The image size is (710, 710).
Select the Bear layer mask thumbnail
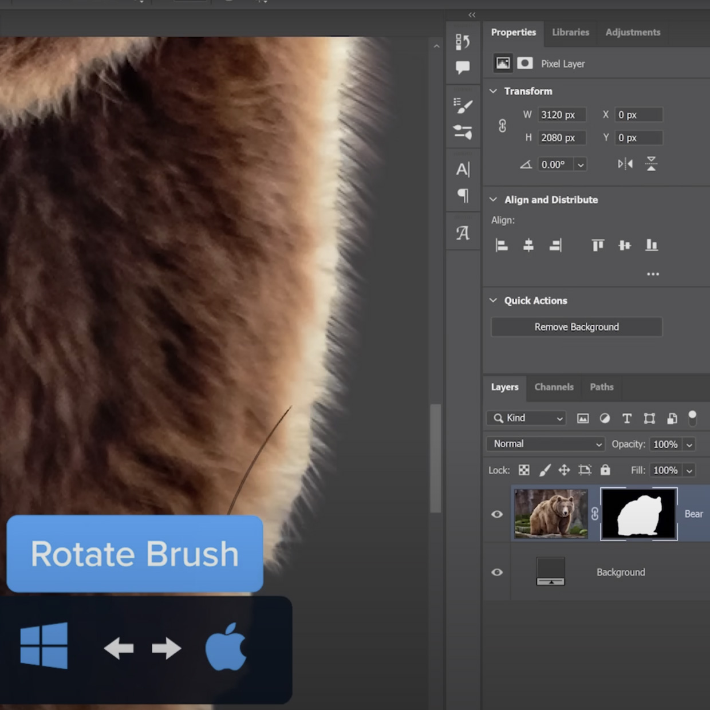pyautogui.click(x=638, y=514)
